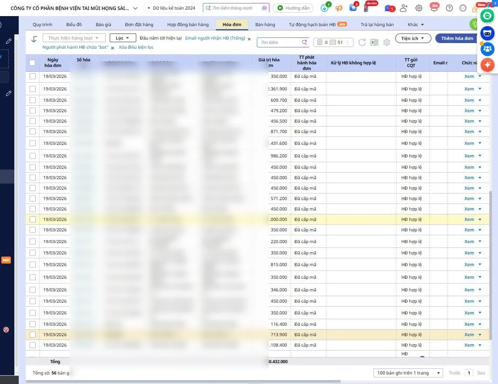Expand the Lọc filter dropdown
The height and width of the screenshot is (384, 498).
point(123,38)
